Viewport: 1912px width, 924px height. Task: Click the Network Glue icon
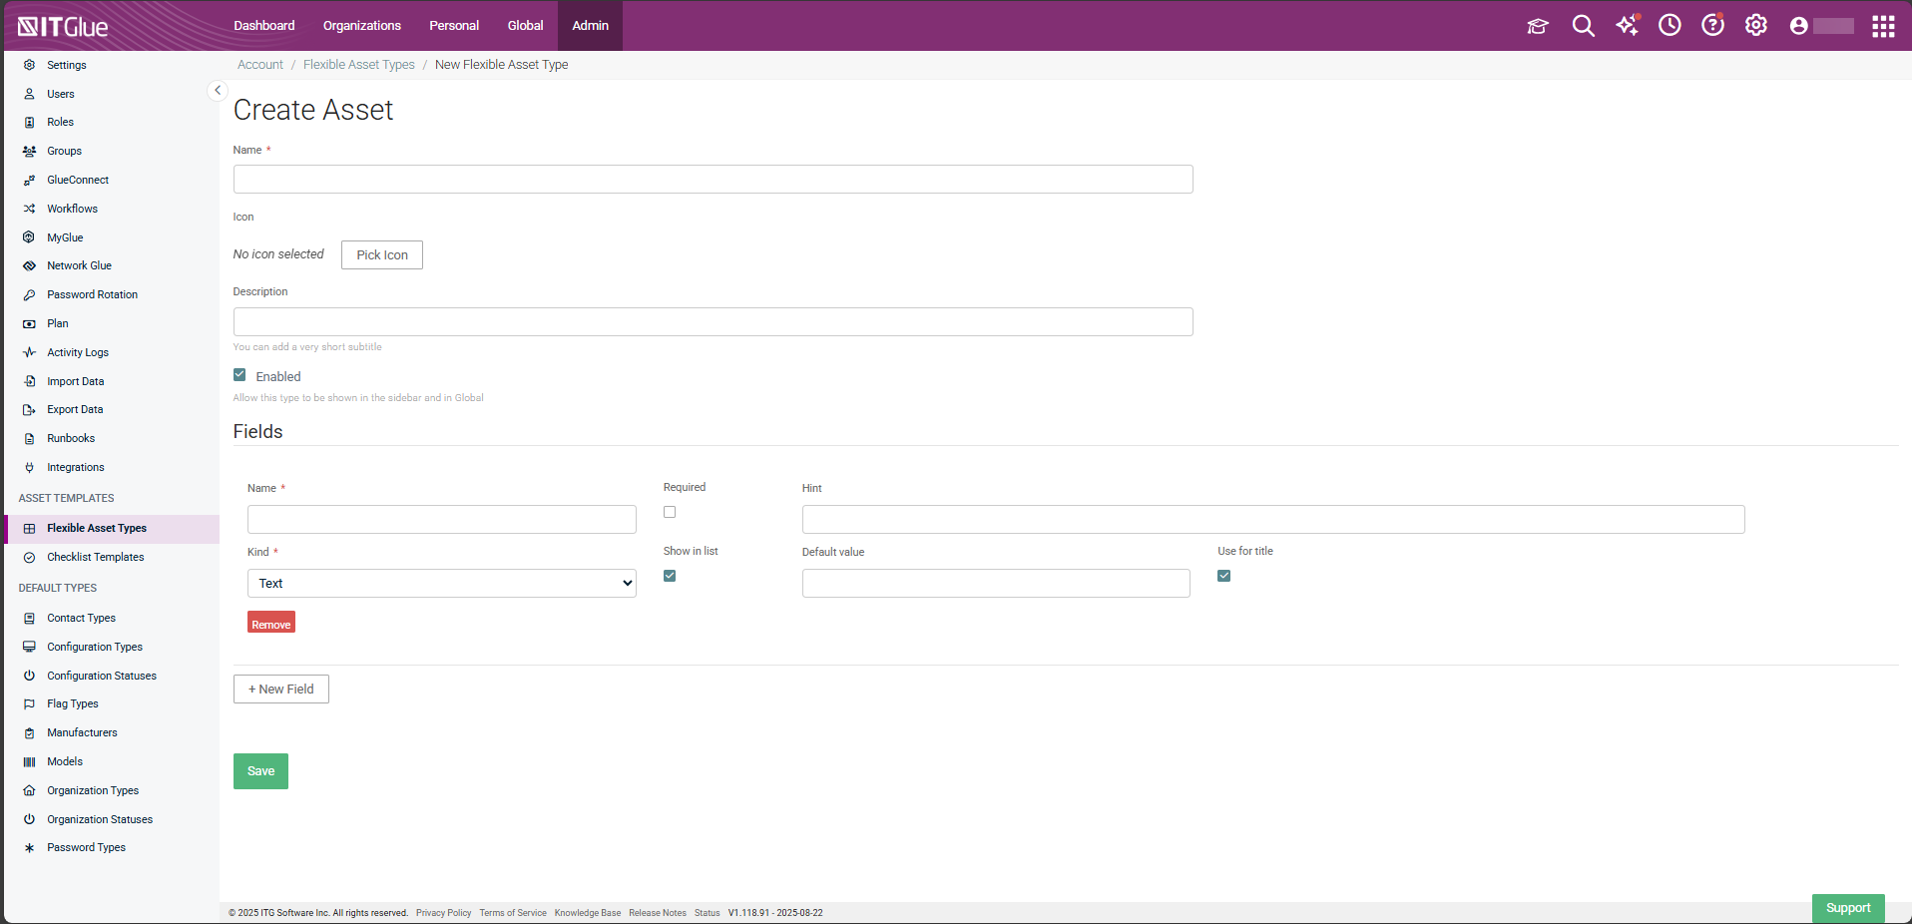[x=29, y=265]
